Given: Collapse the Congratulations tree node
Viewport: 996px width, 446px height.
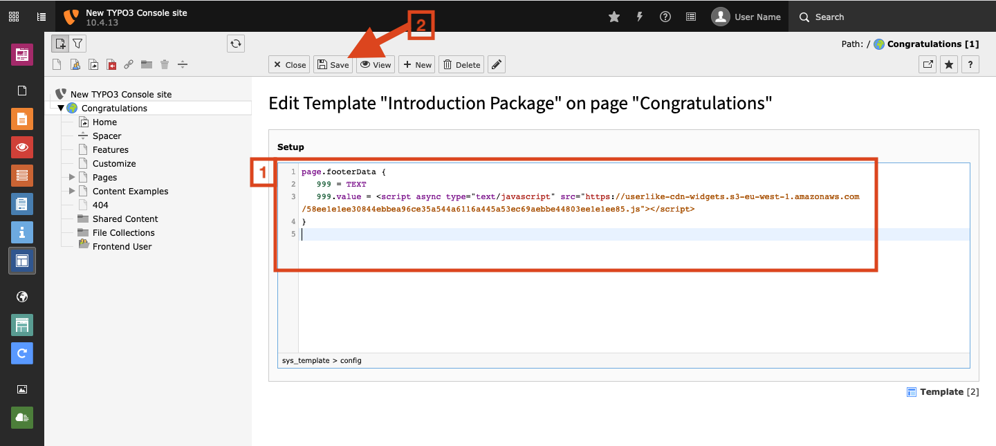Looking at the screenshot, I should pyautogui.click(x=61, y=109).
